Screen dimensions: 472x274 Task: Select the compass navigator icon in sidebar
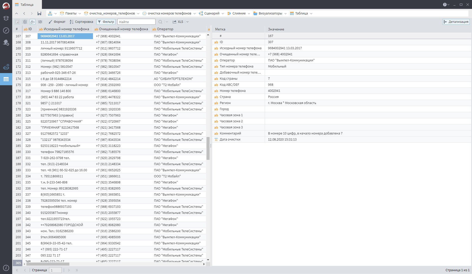tap(6, 31)
